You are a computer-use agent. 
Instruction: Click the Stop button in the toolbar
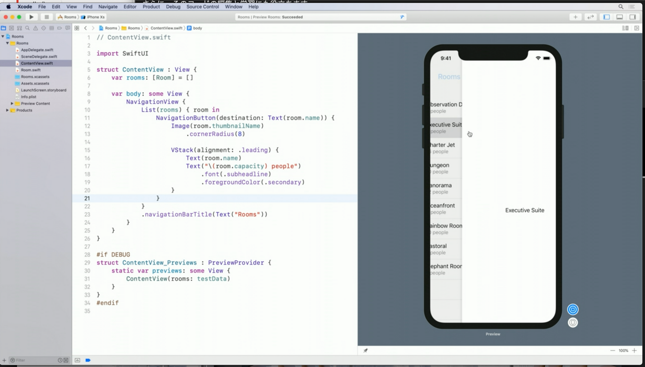(x=46, y=17)
